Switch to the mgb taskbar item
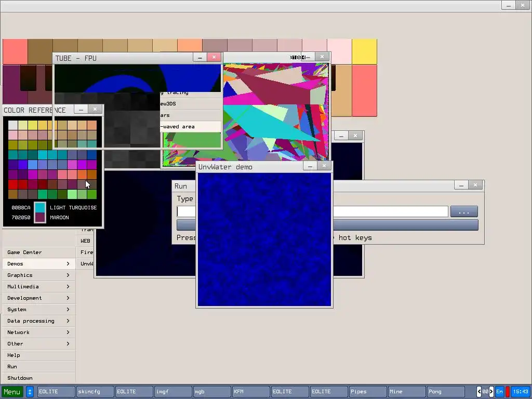Screen dimensions: 532x399 coord(212,392)
